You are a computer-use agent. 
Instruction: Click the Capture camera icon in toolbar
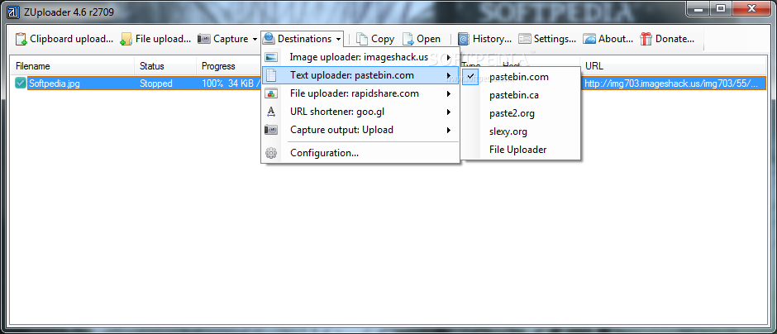[203, 39]
